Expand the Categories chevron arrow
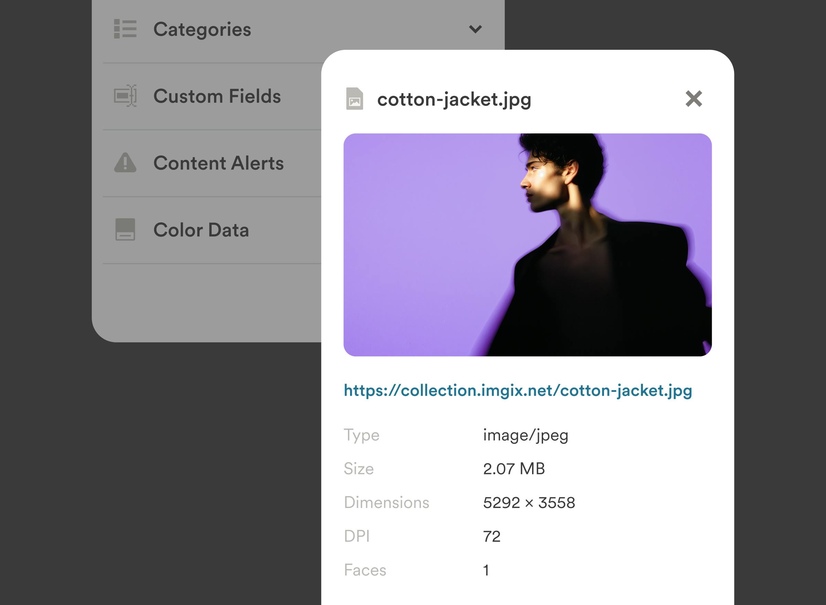The width and height of the screenshot is (826, 605). coord(475,29)
